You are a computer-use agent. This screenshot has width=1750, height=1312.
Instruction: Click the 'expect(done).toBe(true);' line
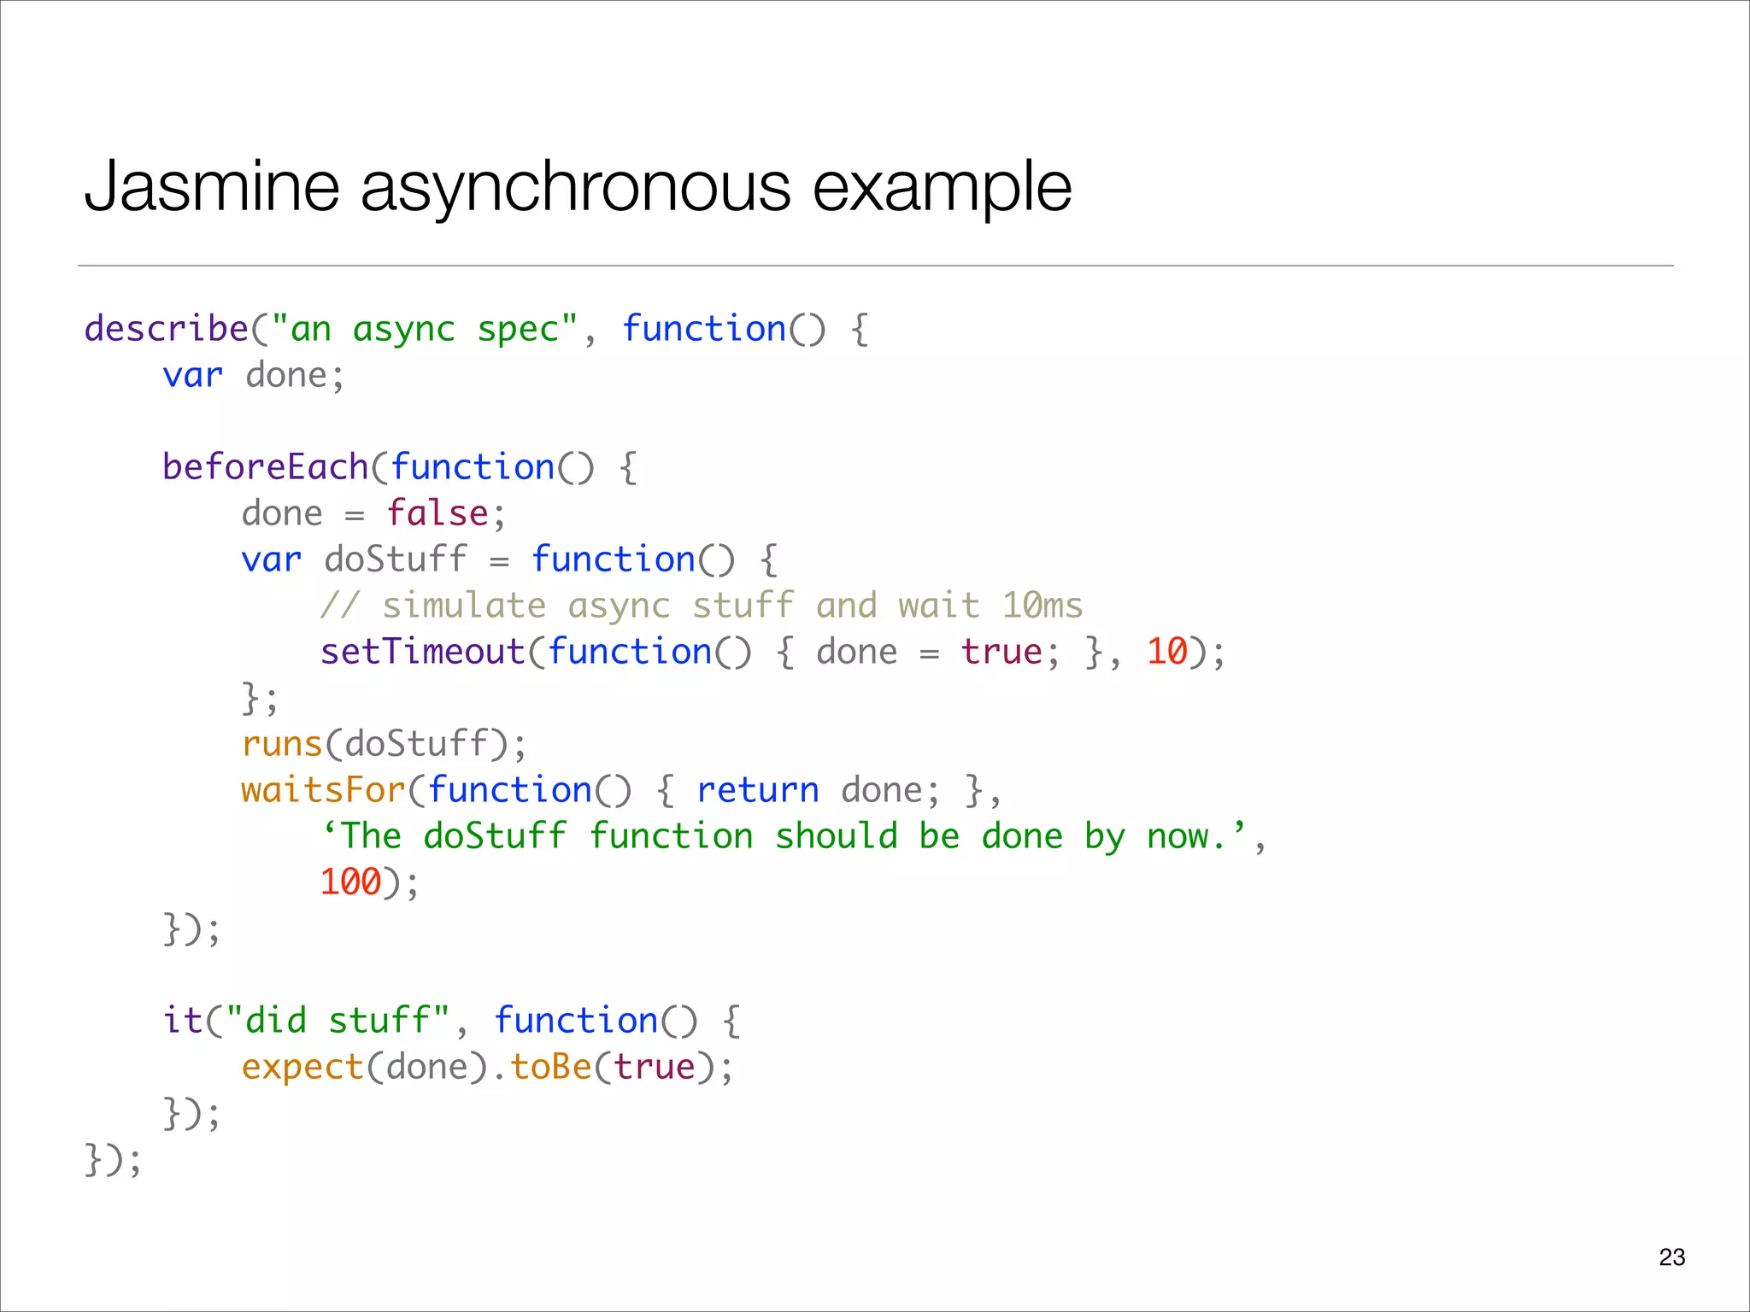point(487,1068)
